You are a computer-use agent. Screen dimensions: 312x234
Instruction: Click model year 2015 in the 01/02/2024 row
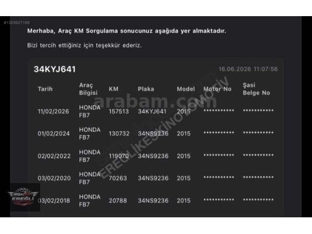click(183, 133)
